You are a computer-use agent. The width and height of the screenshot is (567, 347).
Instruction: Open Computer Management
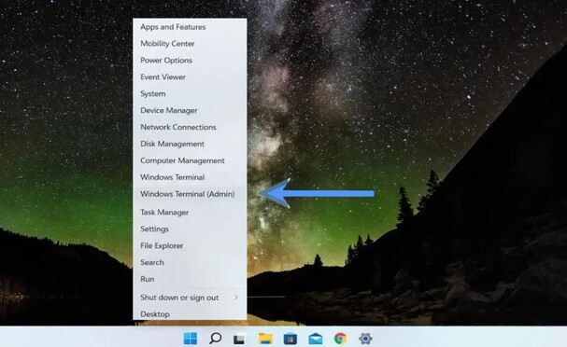(190, 160)
